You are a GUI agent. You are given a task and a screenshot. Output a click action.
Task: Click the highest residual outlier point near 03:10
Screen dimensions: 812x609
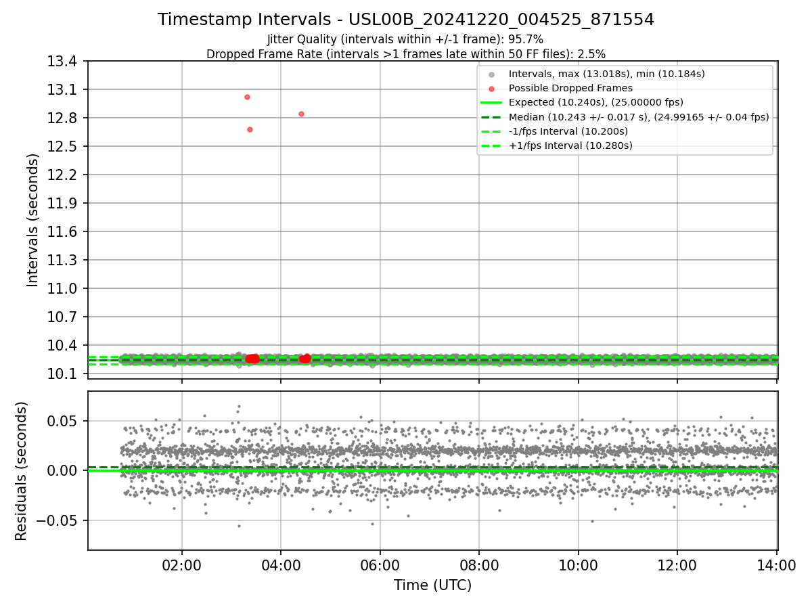(x=238, y=407)
